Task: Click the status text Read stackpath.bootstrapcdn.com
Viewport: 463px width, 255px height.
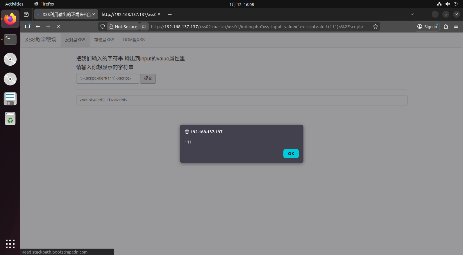Action: tap(54, 252)
